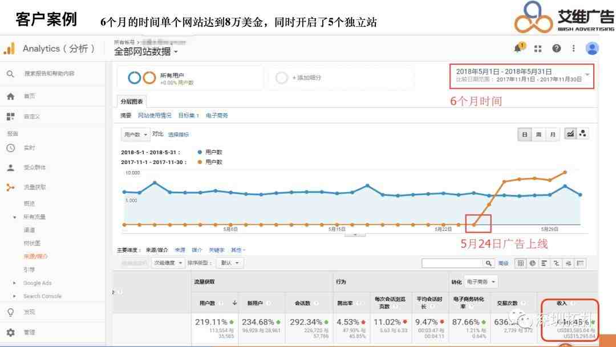The height and width of the screenshot is (347, 616).
Task: Open 来源/媒介 report in sidebar
Action: coord(35,256)
